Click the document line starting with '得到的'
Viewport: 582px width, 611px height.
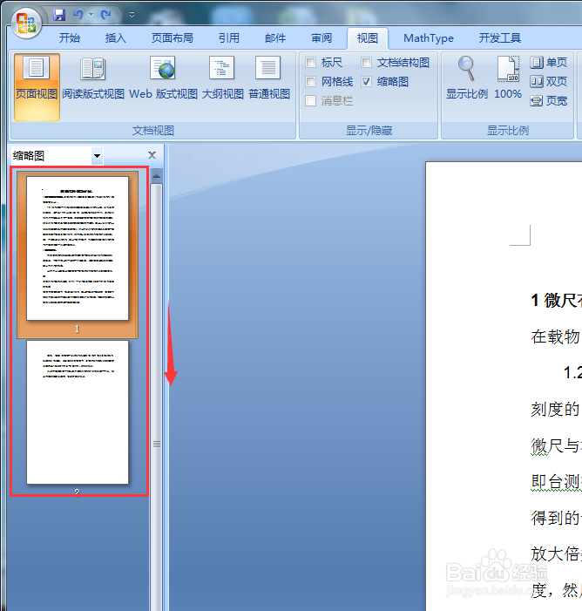point(556,518)
